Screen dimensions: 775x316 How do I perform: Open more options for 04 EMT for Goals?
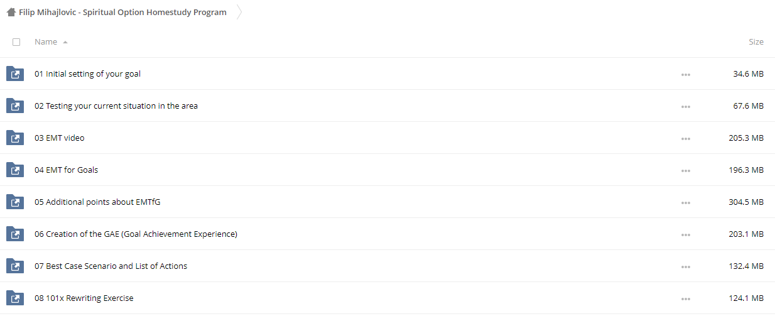click(685, 171)
